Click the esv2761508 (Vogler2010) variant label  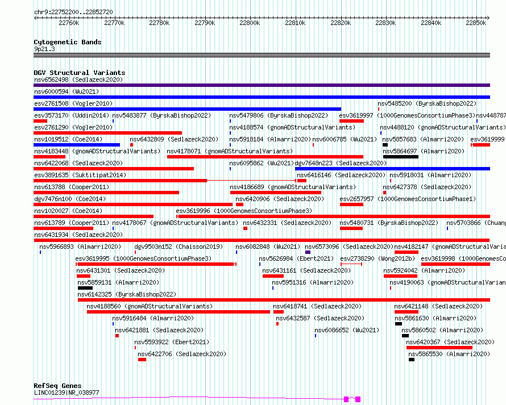tap(73, 103)
